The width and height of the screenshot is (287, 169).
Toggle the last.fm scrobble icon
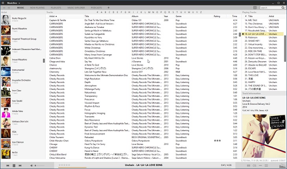point(254,165)
